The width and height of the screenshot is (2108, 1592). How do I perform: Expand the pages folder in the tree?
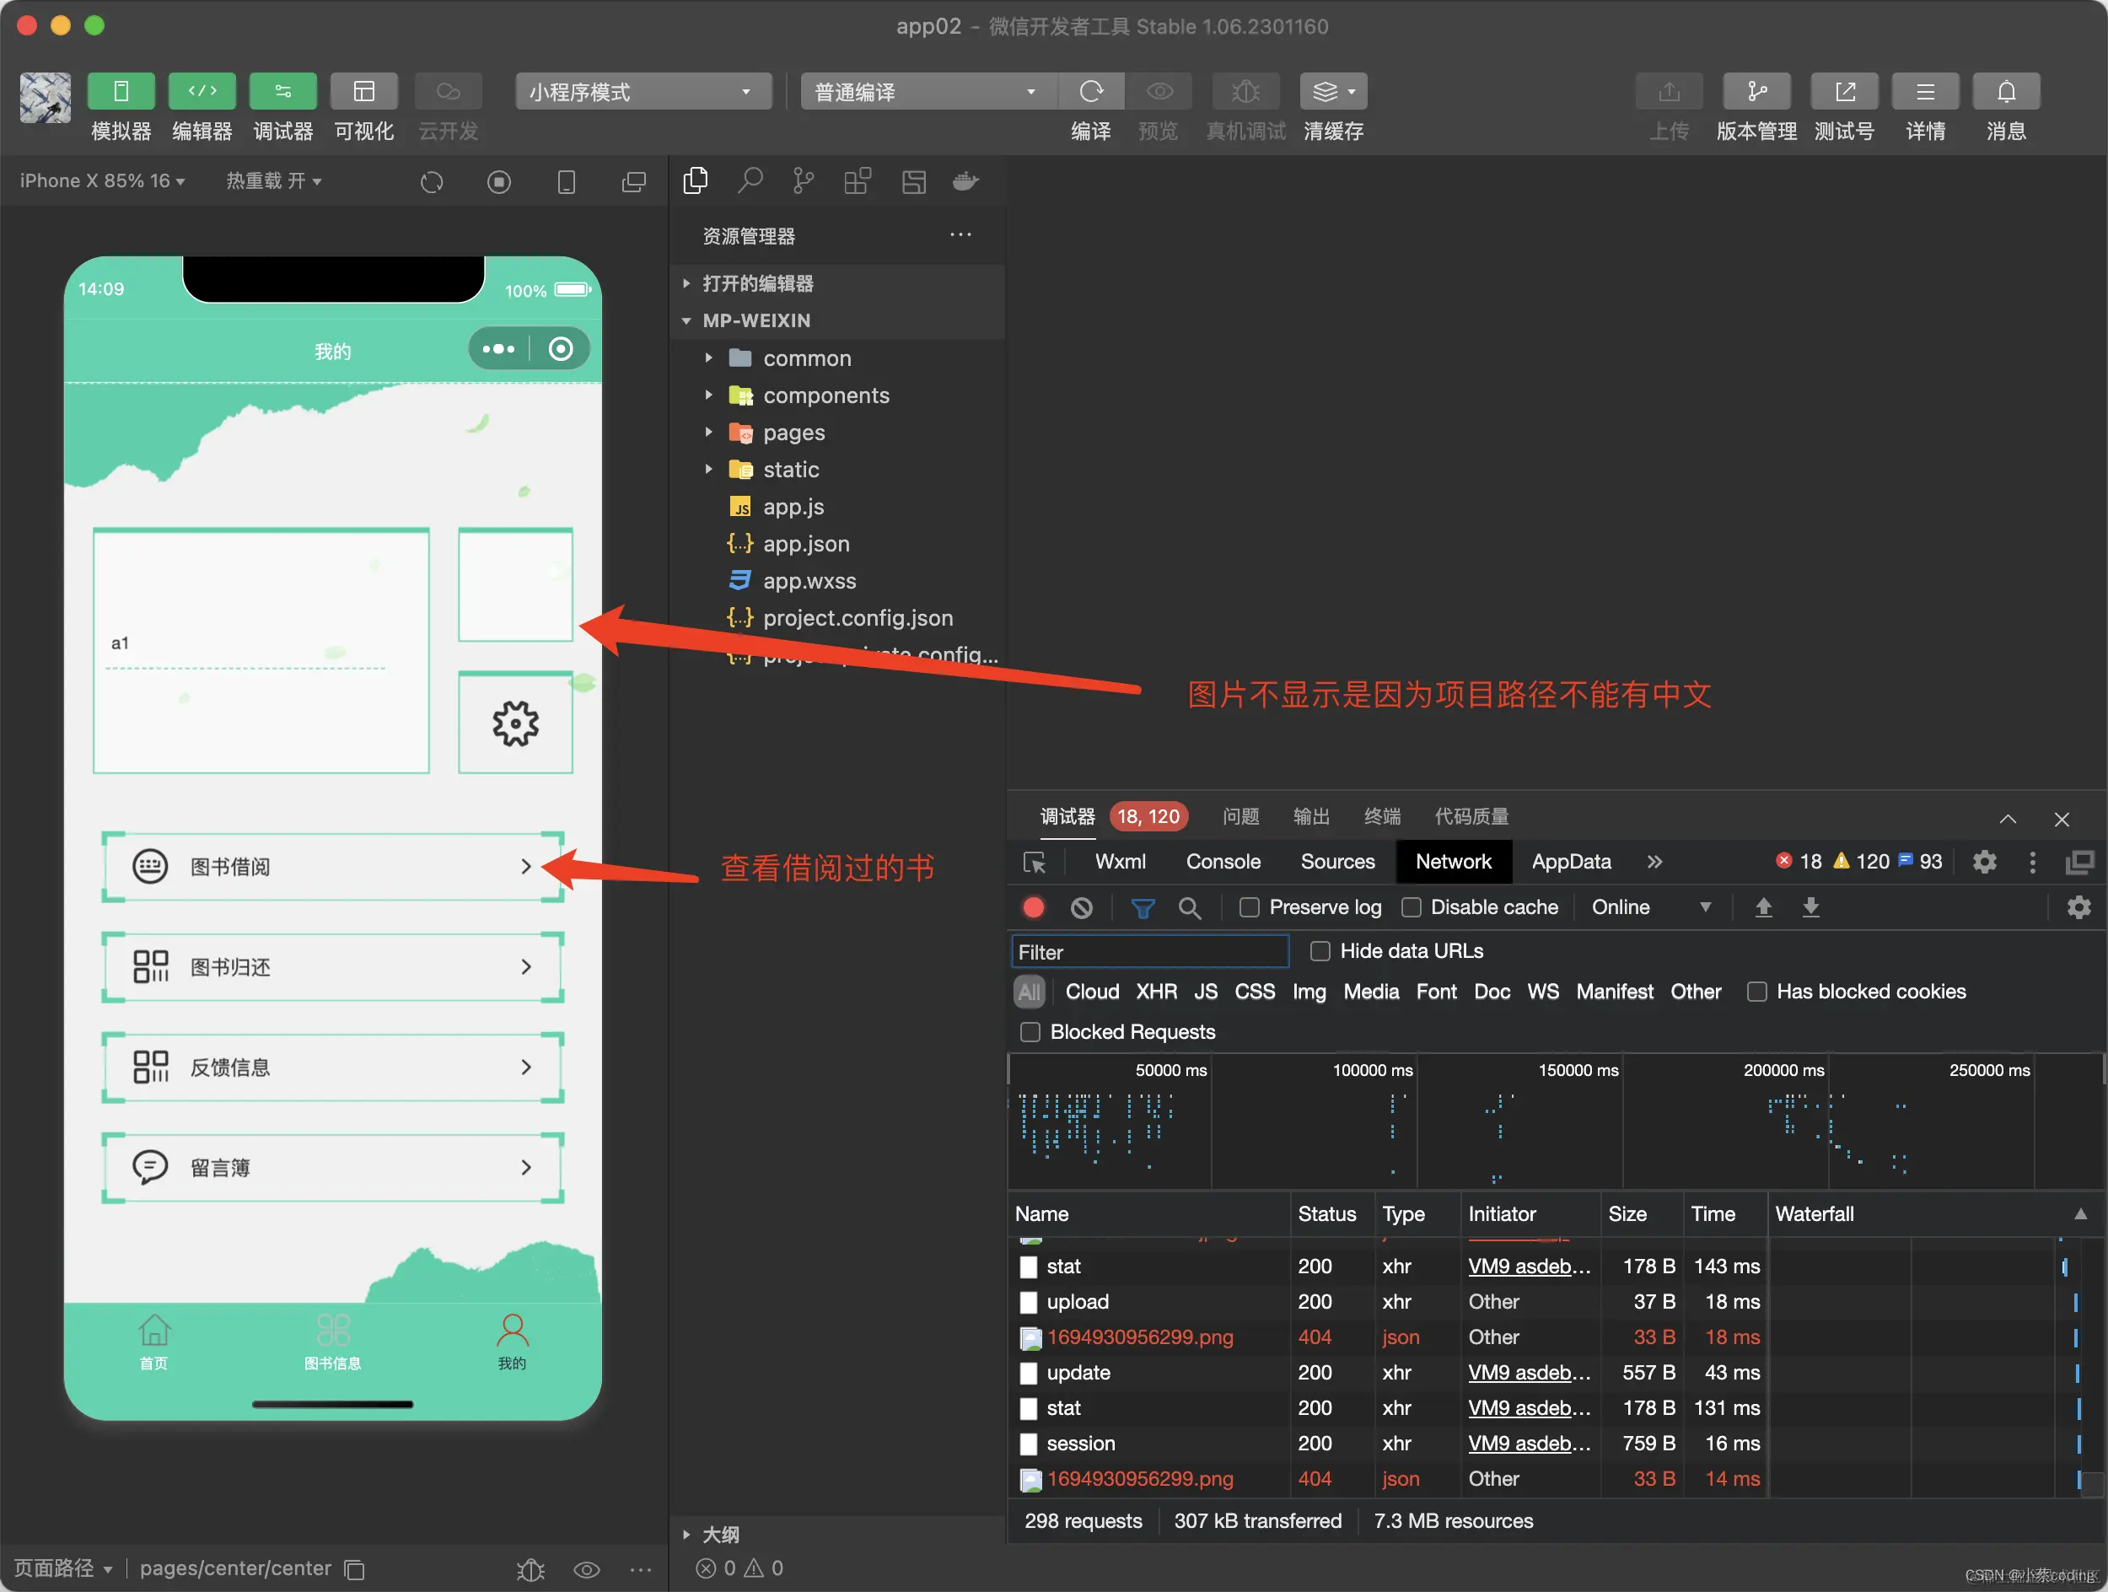click(x=793, y=433)
